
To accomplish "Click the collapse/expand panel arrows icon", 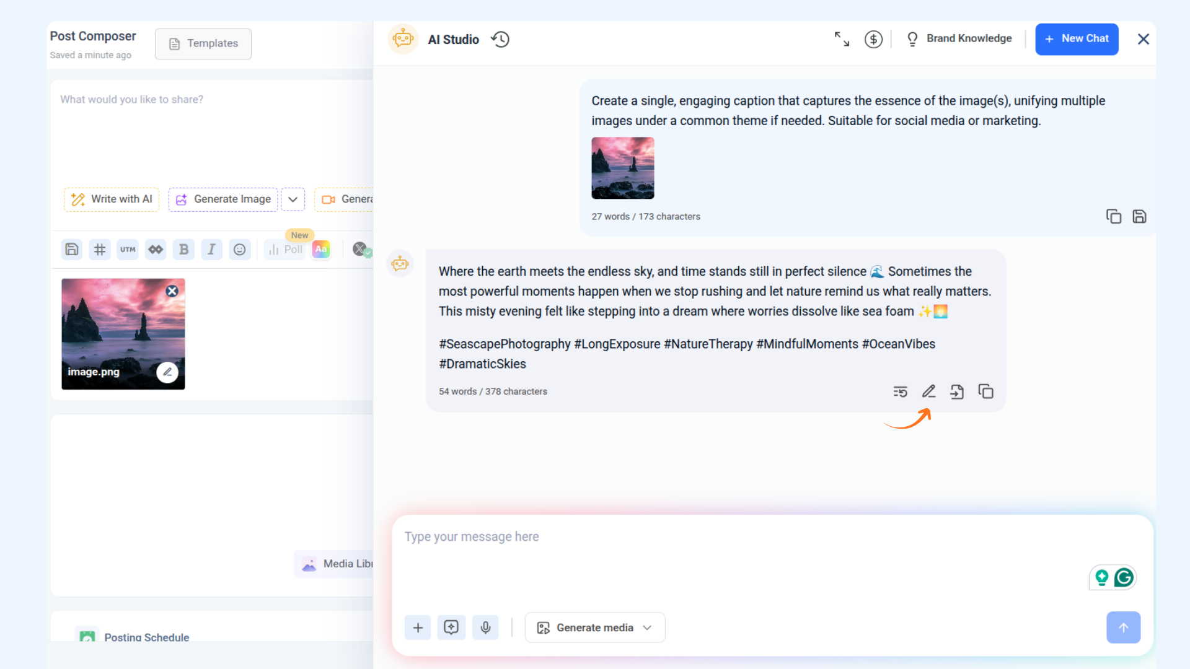I will tap(841, 39).
